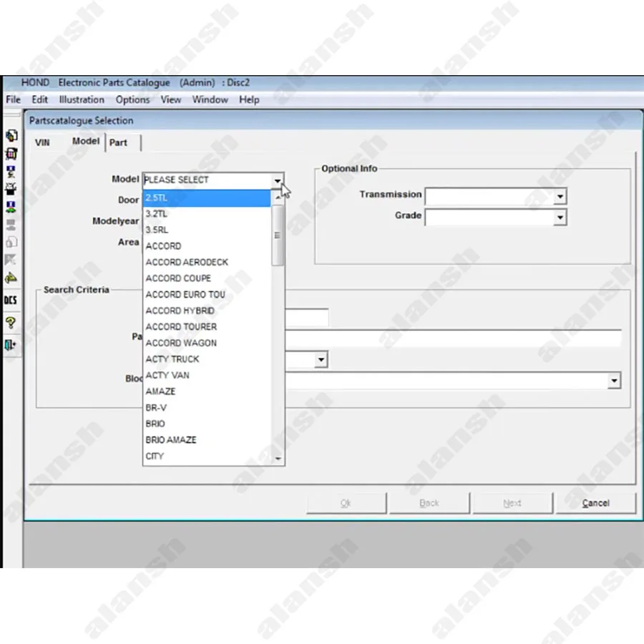This screenshot has height=644, width=644.
Task: Expand the wide Block dropdown arrow
Action: [x=614, y=381]
